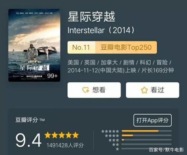The image size is (187, 155).
Task: Click the 9.4 score number
Action: pos(28,140)
